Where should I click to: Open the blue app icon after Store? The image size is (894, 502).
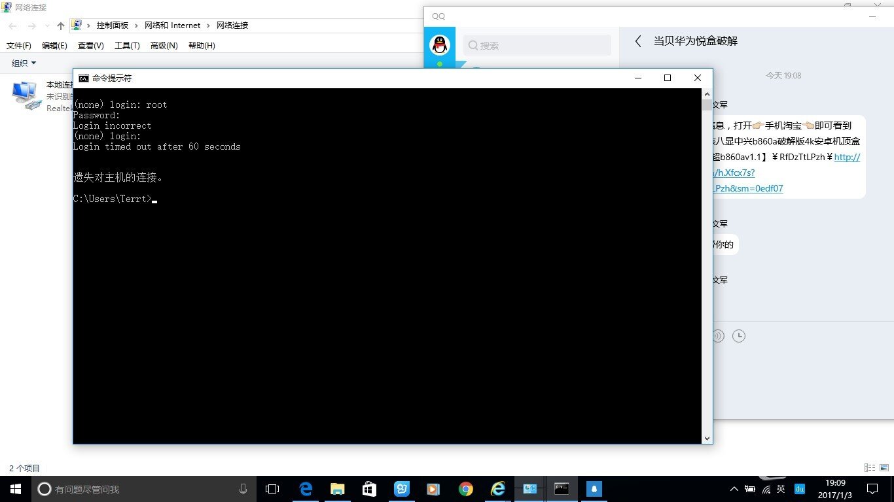tap(402, 489)
